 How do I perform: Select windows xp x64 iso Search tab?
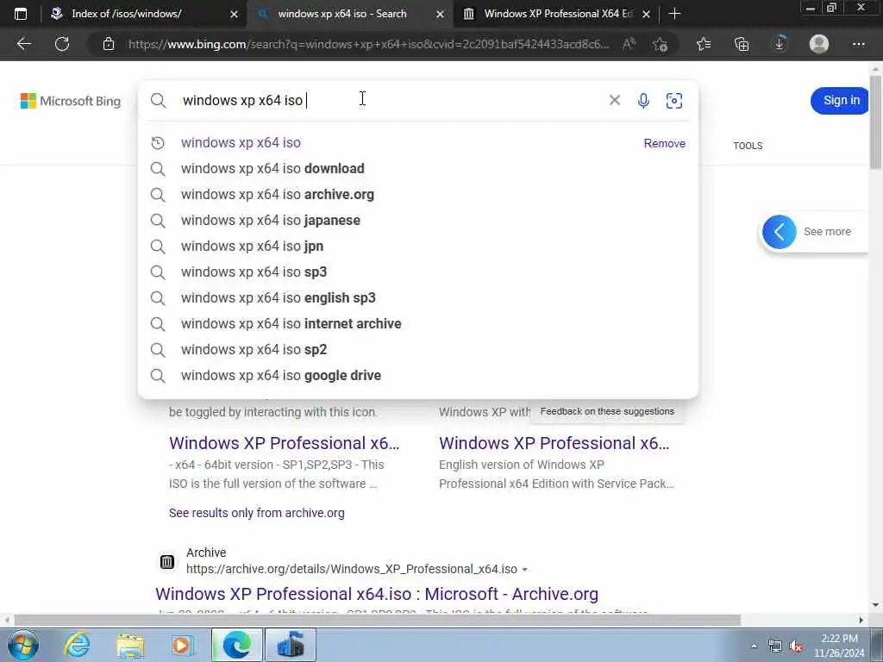point(342,14)
